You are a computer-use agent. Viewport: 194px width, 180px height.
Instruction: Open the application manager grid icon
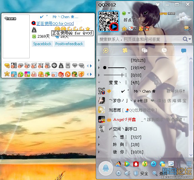189,164
